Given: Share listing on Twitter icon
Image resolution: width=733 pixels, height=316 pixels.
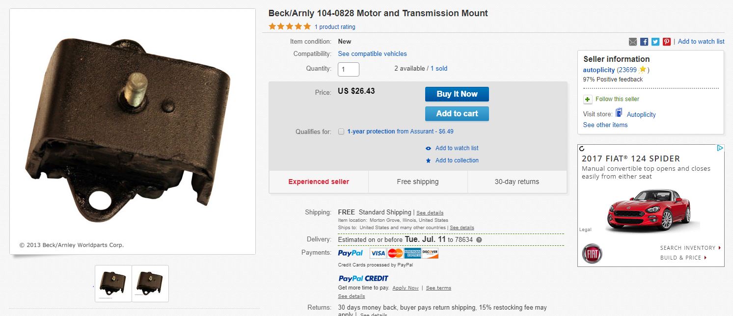Looking at the screenshot, I should coord(655,42).
